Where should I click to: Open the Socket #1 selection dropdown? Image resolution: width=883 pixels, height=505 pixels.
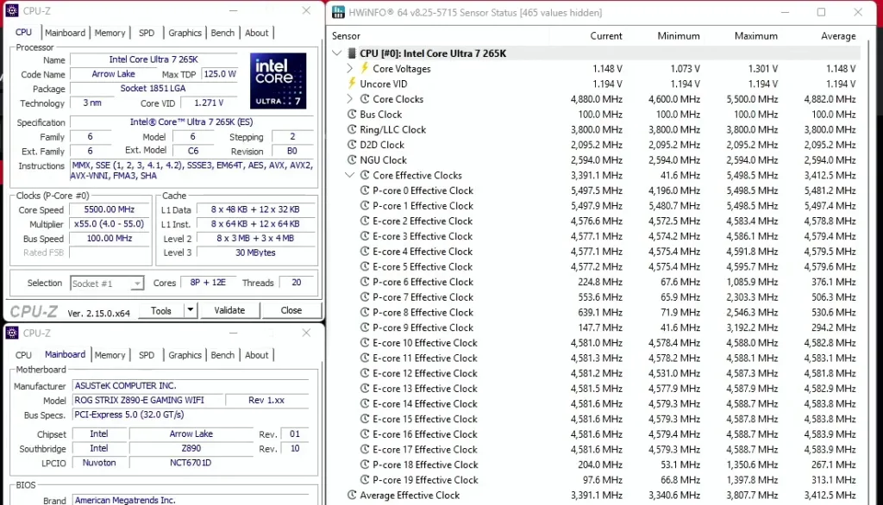click(x=138, y=283)
